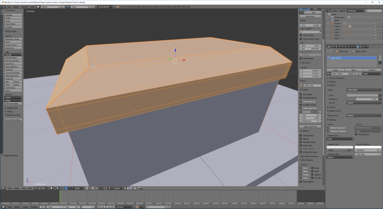
Task: Open the Mesh menu in the 3D viewport header
Action: tap(30, 188)
